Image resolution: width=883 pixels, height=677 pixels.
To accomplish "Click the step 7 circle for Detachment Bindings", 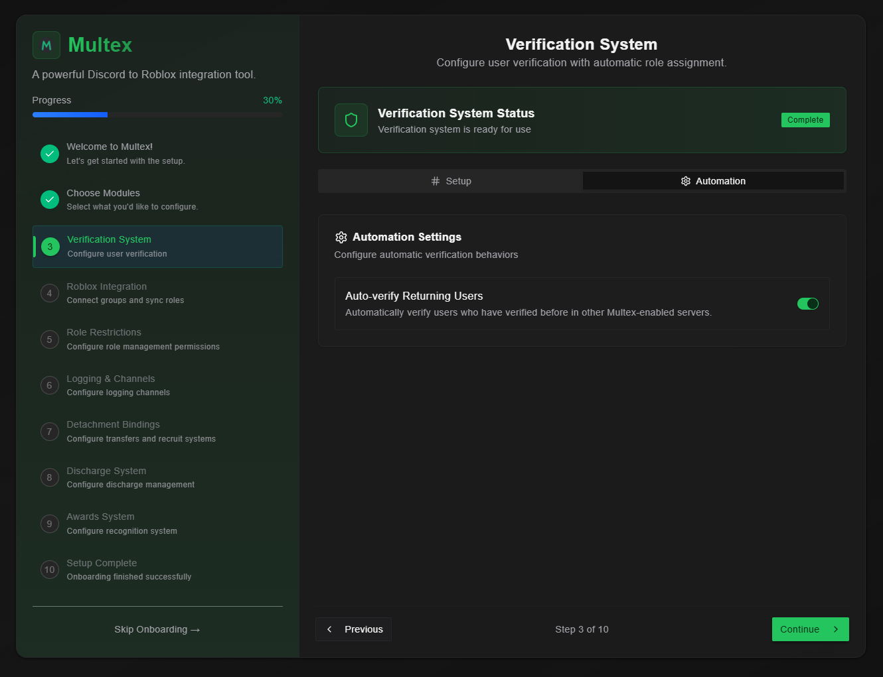I will coord(50,432).
